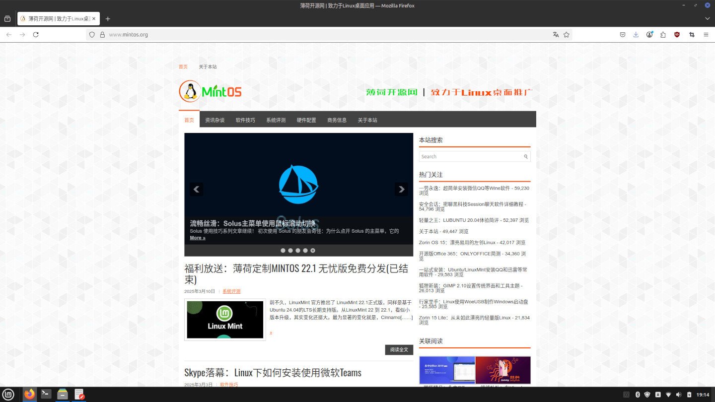Image resolution: width=715 pixels, height=402 pixels.
Task: Open the slide title 流畅丝滑：Solus主菜单
Action: 253,223
